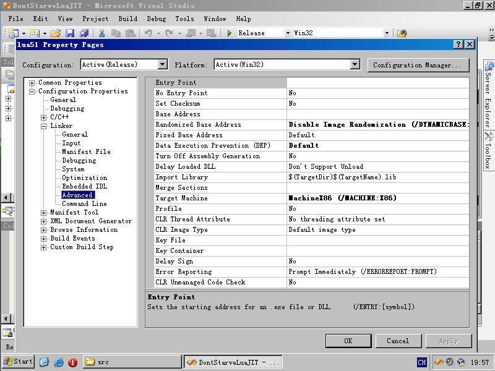Click the Key File value field

click(377, 241)
